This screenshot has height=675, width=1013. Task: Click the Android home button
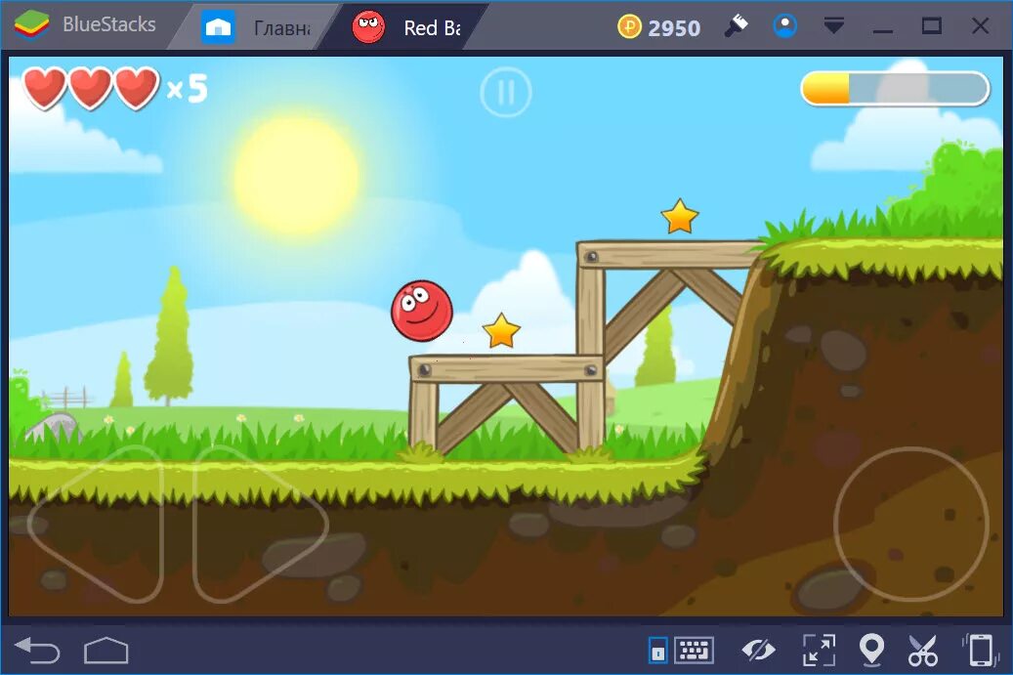[x=106, y=650]
